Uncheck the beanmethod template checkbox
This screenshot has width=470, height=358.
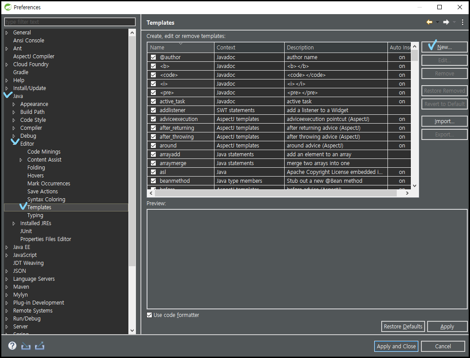(154, 181)
